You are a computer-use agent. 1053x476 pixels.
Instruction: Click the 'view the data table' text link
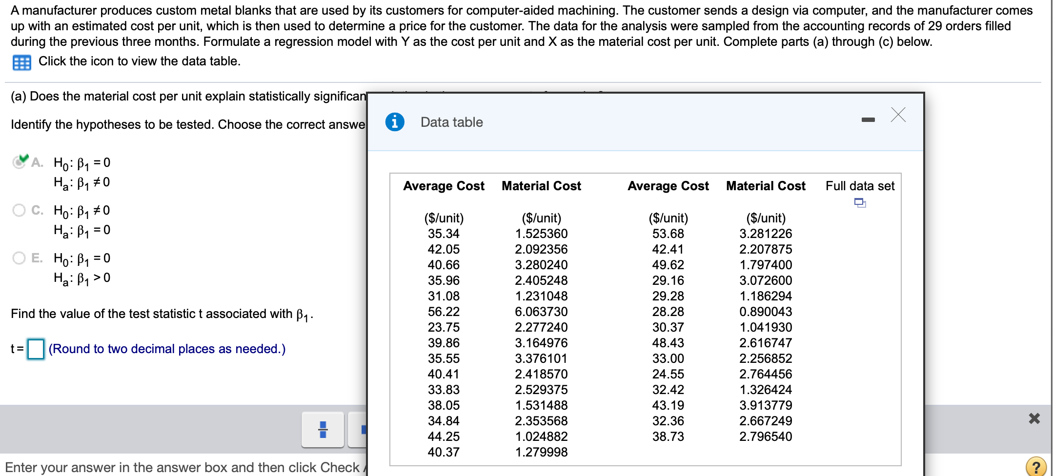coord(140,61)
